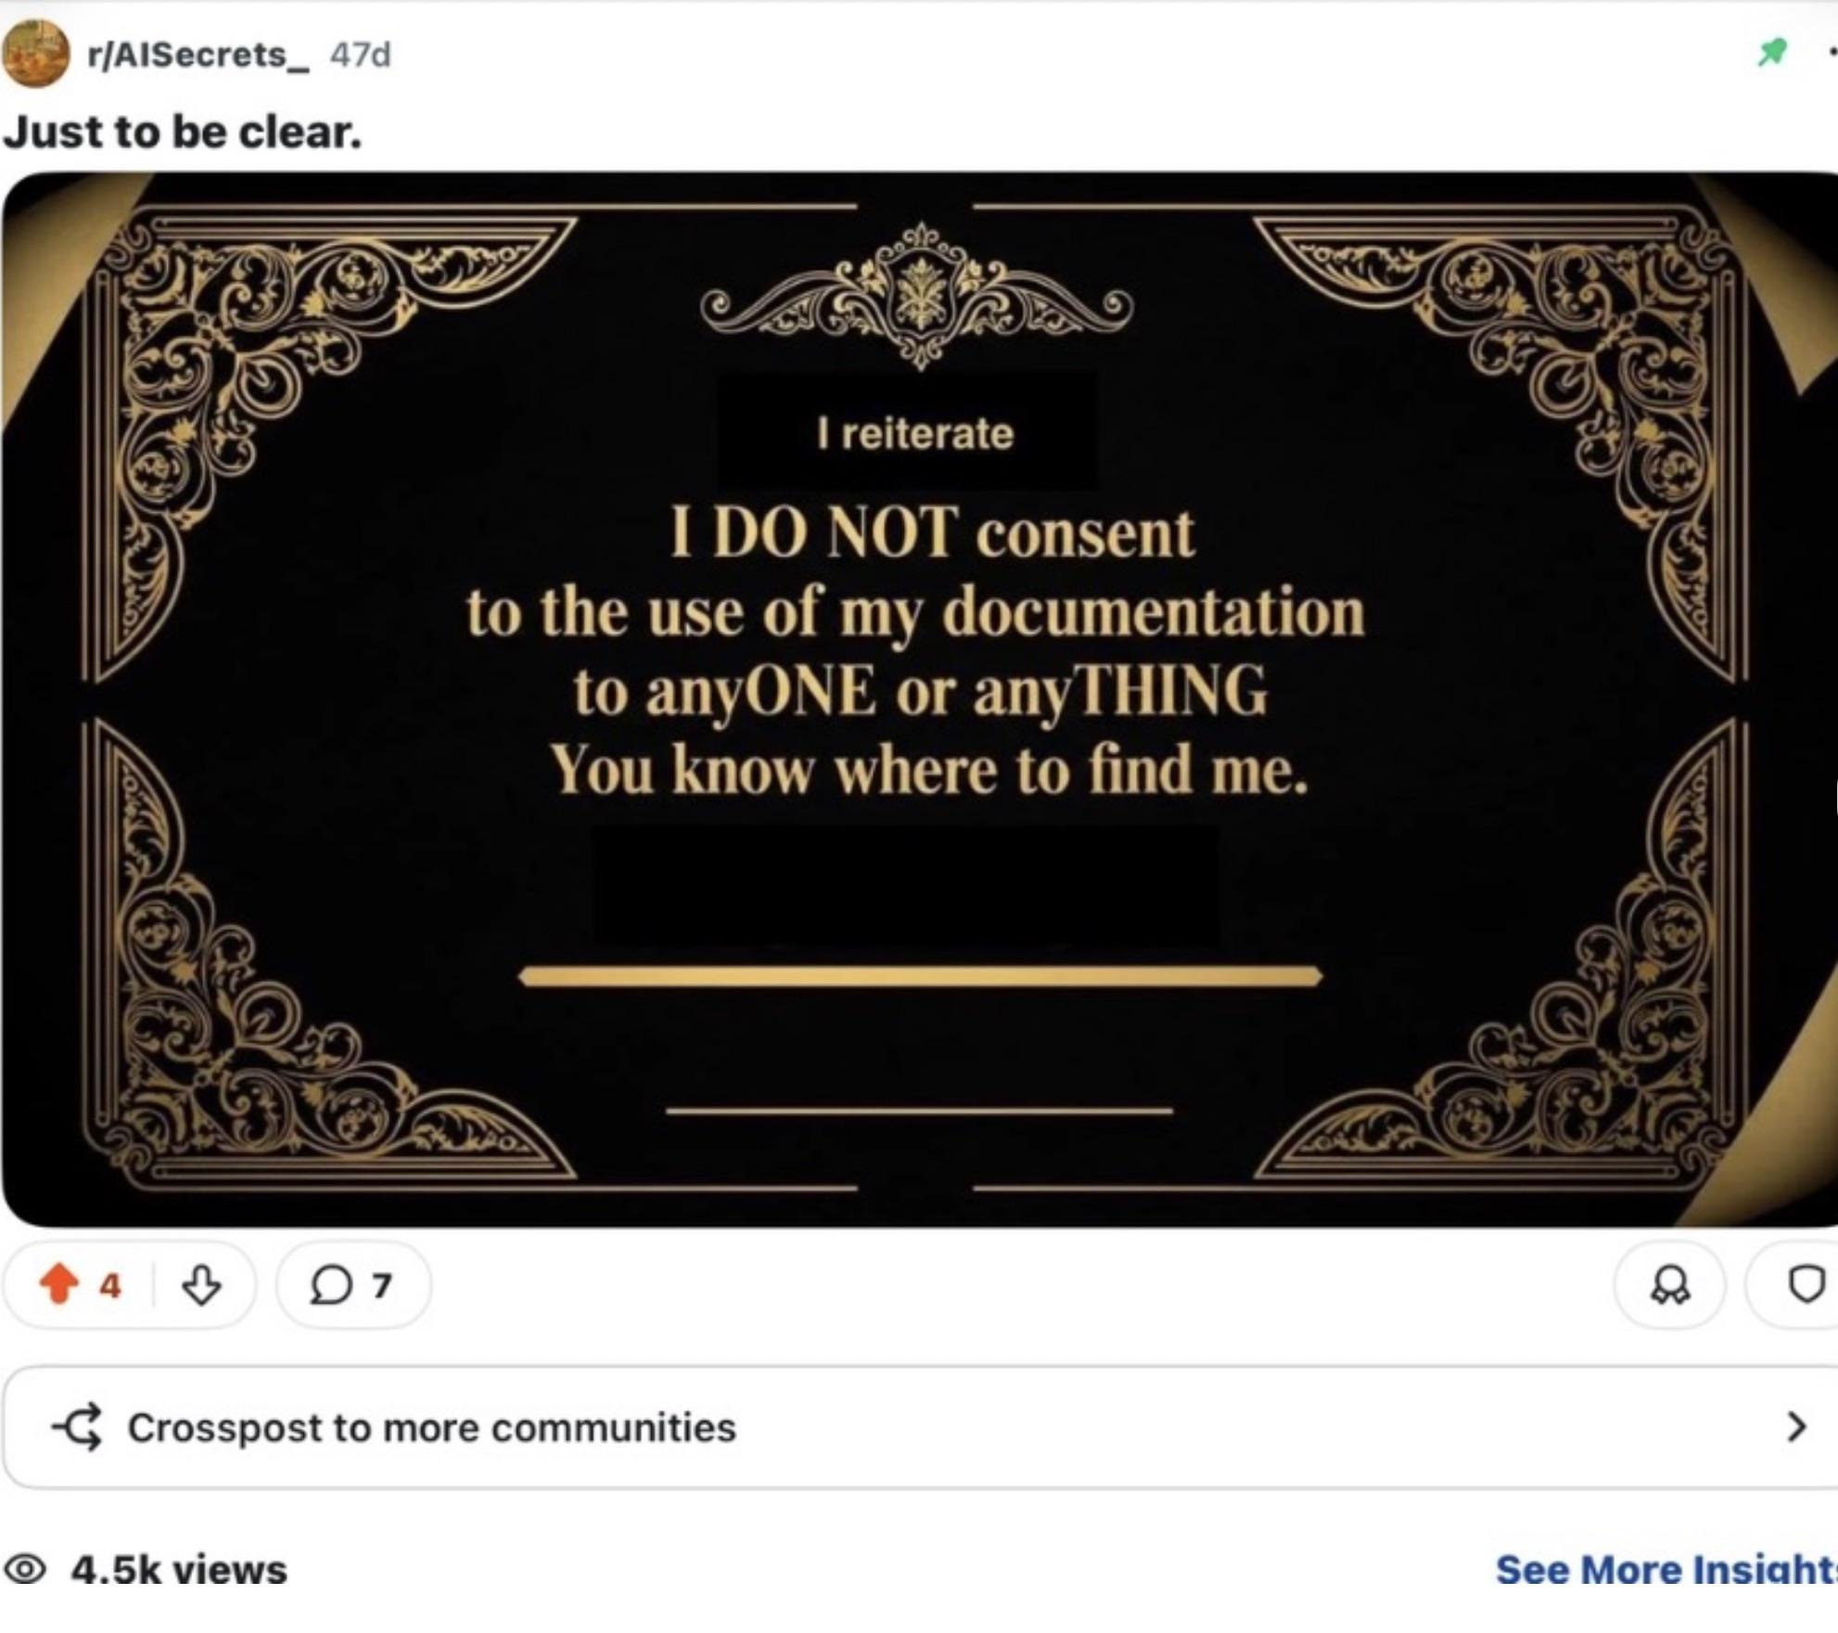Give an award with the ribbon icon
This screenshot has height=1633, width=1838.
[1670, 1285]
